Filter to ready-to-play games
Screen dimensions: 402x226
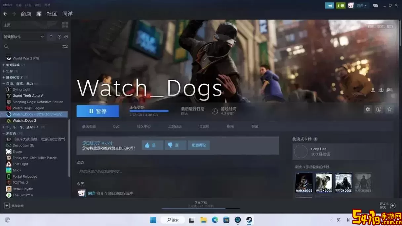66,37
